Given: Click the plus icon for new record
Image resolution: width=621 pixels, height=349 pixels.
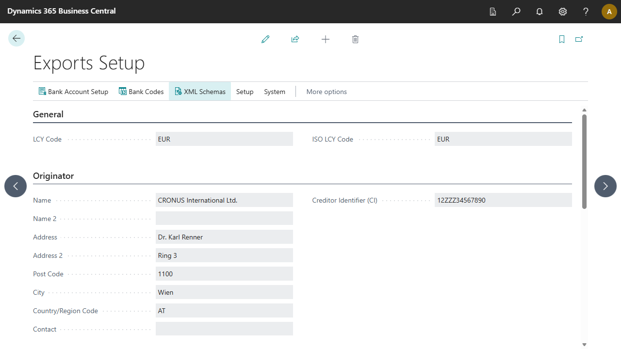Looking at the screenshot, I should (326, 39).
